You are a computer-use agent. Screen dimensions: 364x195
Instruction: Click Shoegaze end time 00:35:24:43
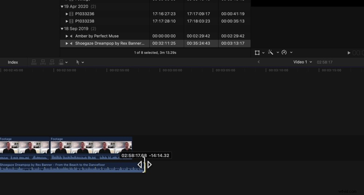pyautogui.click(x=198, y=43)
